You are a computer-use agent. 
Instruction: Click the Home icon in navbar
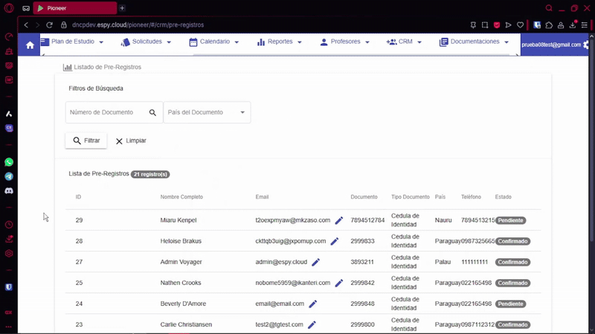click(30, 45)
